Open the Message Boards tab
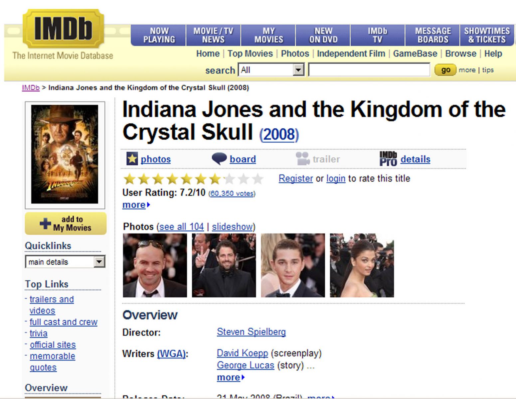 coord(432,35)
